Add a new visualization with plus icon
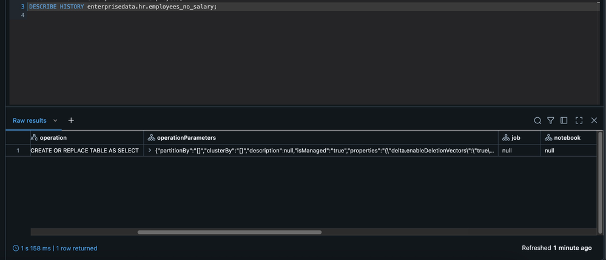The width and height of the screenshot is (606, 260). [x=71, y=120]
